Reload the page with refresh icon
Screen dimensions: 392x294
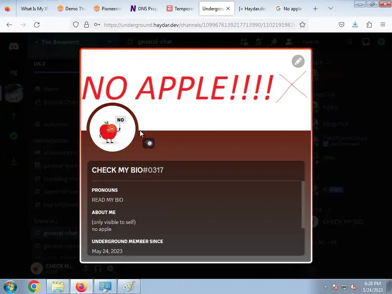(37, 24)
